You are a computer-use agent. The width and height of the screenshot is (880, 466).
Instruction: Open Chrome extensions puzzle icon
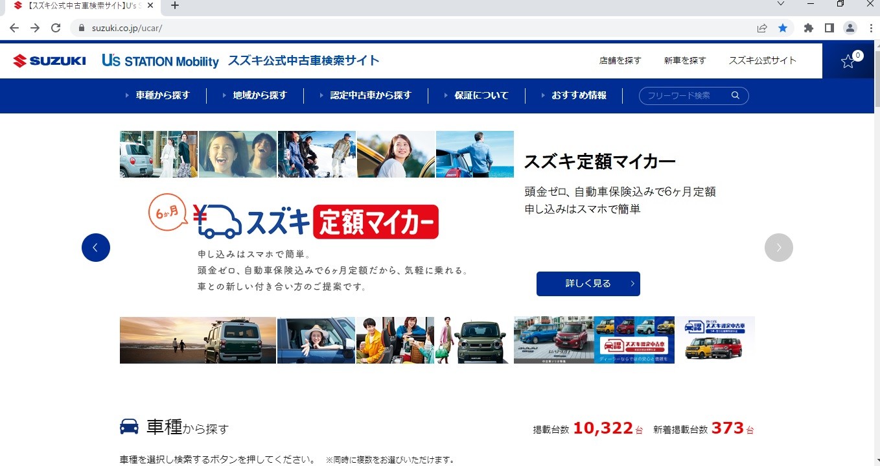(x=808, y=28)
